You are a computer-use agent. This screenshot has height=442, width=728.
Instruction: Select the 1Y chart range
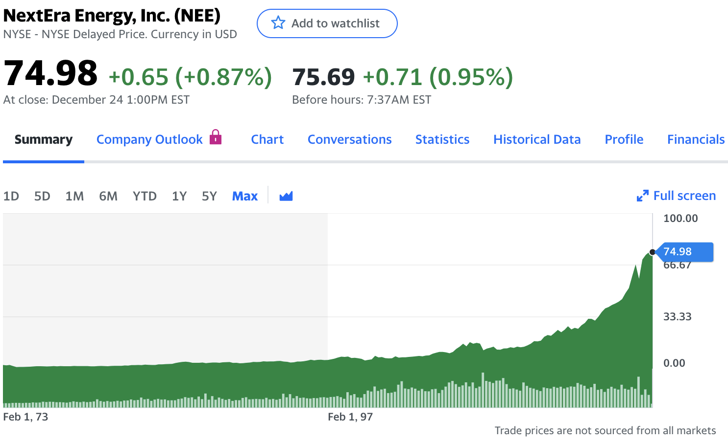pos(179,197)
